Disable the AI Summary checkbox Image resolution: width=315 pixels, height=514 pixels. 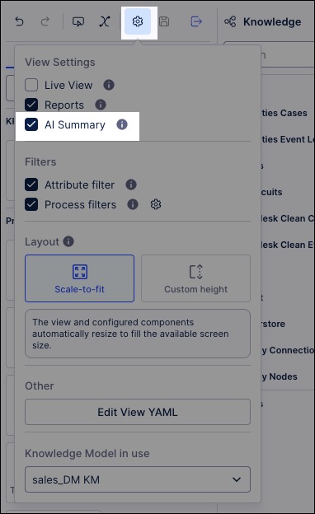(x=31, y=124)
